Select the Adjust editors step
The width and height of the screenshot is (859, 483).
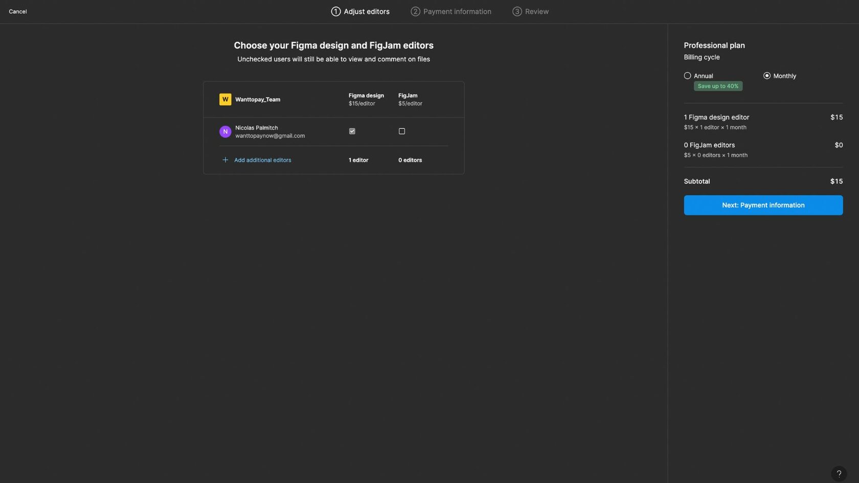click(360, 11)
